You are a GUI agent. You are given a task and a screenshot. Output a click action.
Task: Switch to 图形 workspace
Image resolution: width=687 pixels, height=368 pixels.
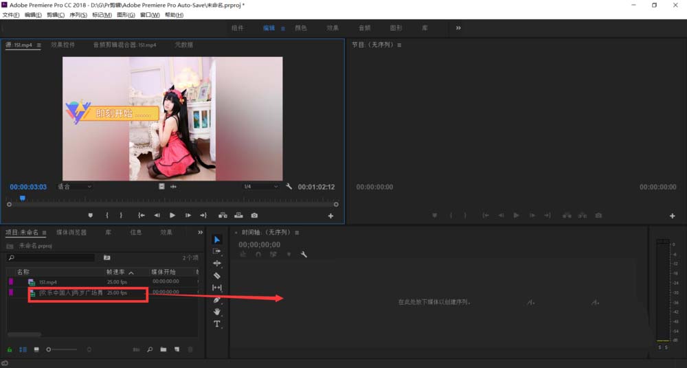point(396,28)
